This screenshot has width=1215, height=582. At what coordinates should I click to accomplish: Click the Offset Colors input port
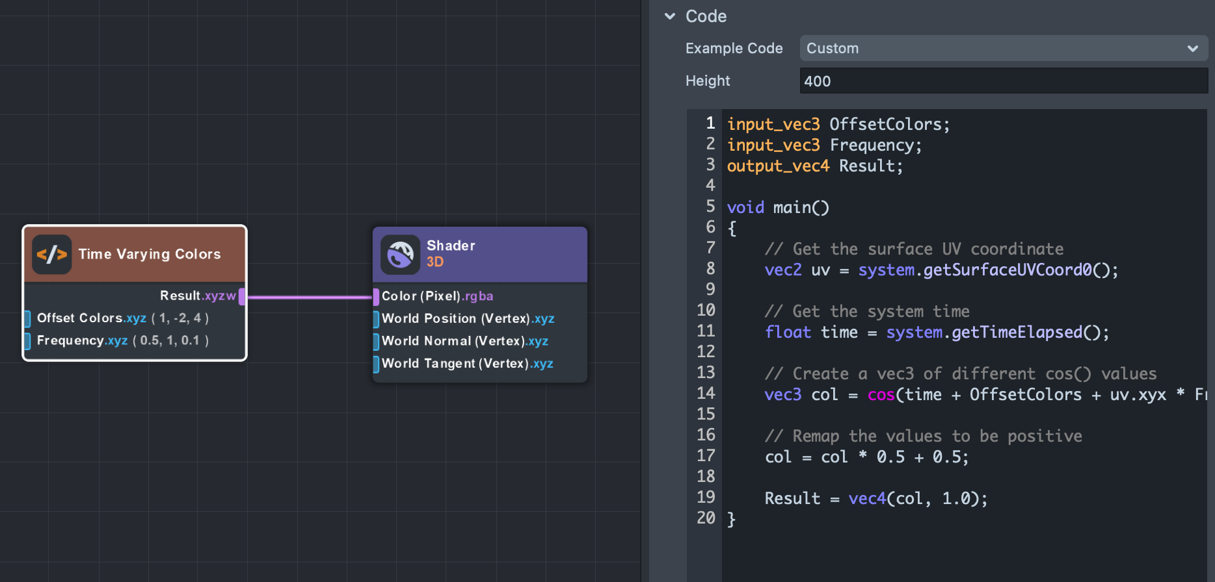pos(27,318)
